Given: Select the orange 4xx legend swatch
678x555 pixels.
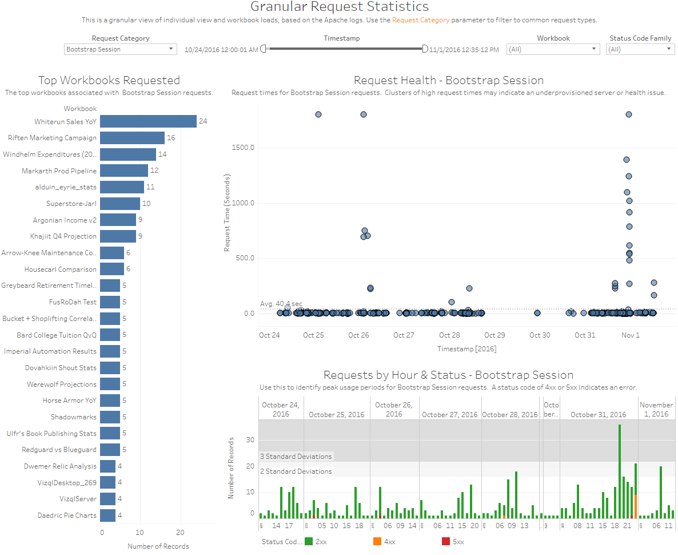Looking at the screenshot, I should 377,541.
